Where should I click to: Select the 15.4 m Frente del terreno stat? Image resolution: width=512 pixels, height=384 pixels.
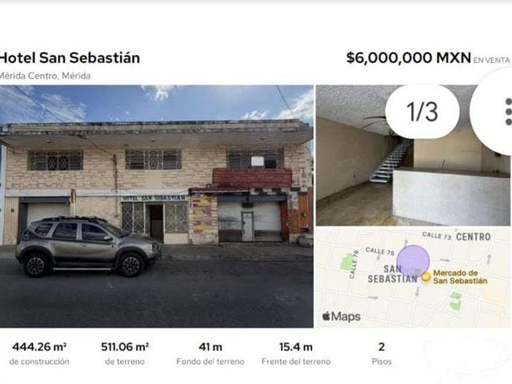(295, 353)
